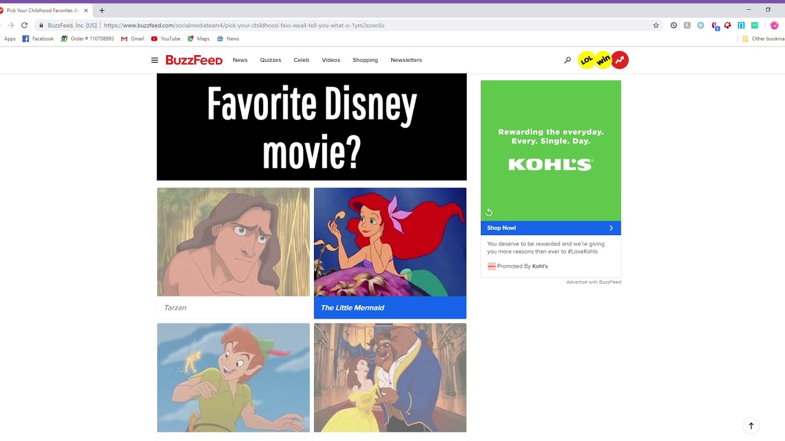Click The Little Mermaid blue caption
Image resolution: width=785 pixels, height=441 pixels.
pyautogui.click(x=390, y=307)
